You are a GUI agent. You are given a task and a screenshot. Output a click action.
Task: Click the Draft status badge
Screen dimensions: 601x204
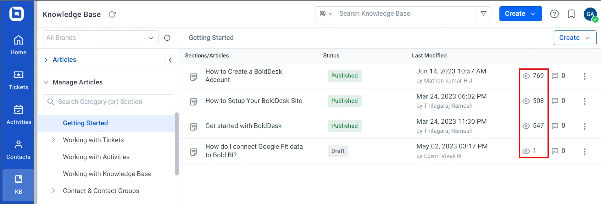pos(338,151)
